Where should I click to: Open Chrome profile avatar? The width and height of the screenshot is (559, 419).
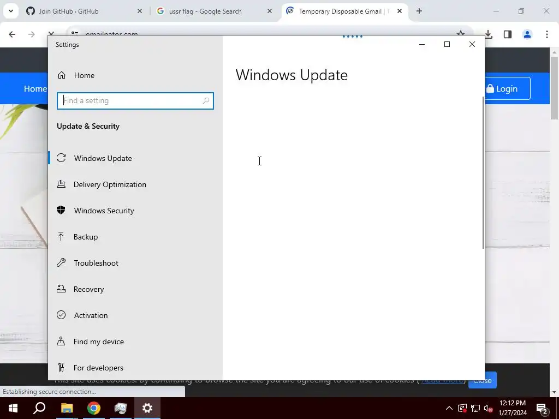[527, 34]
